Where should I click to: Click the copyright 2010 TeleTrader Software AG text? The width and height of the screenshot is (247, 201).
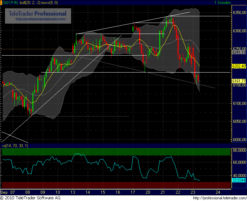point(30,198)
